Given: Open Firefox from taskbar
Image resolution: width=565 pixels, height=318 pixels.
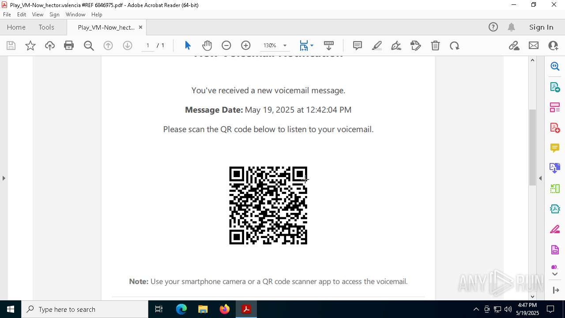Looking at the screenshot, I should [225, 309].
